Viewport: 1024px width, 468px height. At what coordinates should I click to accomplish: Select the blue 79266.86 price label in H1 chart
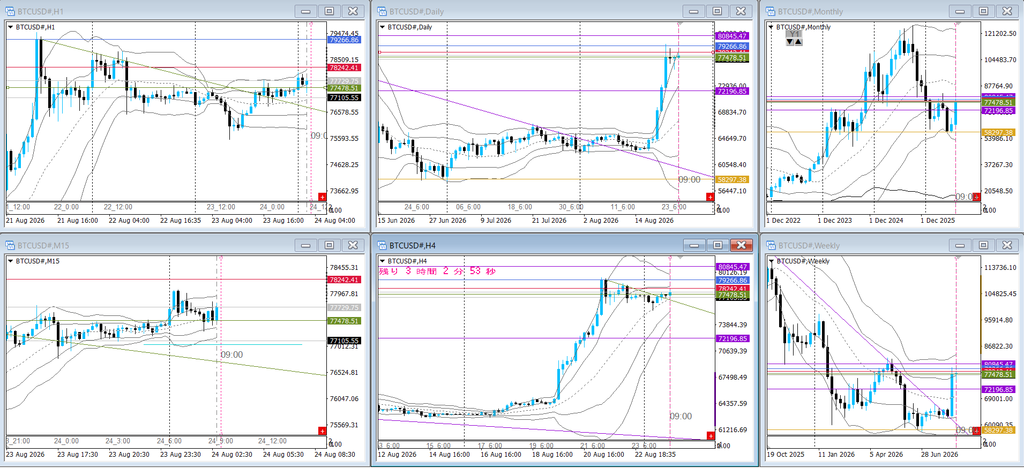(x=344, y=40)
